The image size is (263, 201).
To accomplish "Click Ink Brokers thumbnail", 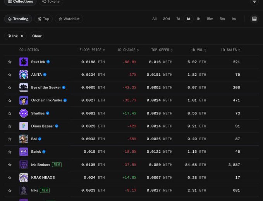I will coord(24,165).
